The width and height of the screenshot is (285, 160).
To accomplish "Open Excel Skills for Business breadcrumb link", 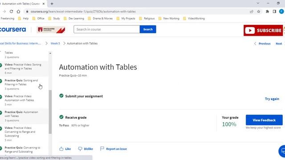I will click(x=20, y=44).
